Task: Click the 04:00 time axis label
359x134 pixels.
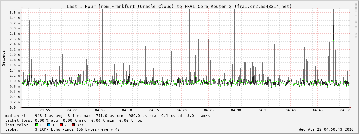Action: coord(72,110)
